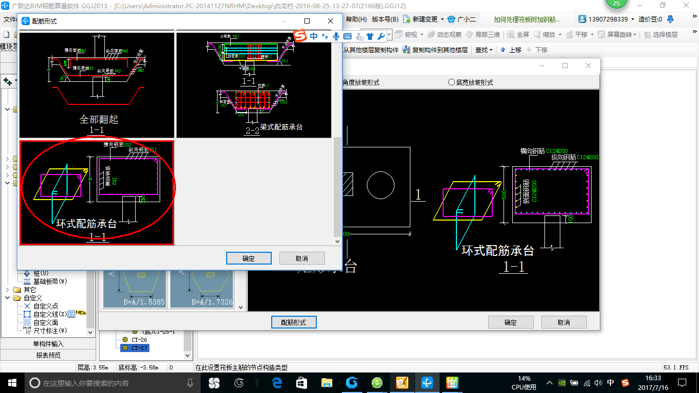699x393 pixels.
Task: Pick the B=A/1.5385 shape thumbnail
Action: pyautogui.click(x=135, y=289)
